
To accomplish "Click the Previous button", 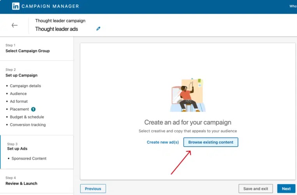I will click(x=93, y=189).
